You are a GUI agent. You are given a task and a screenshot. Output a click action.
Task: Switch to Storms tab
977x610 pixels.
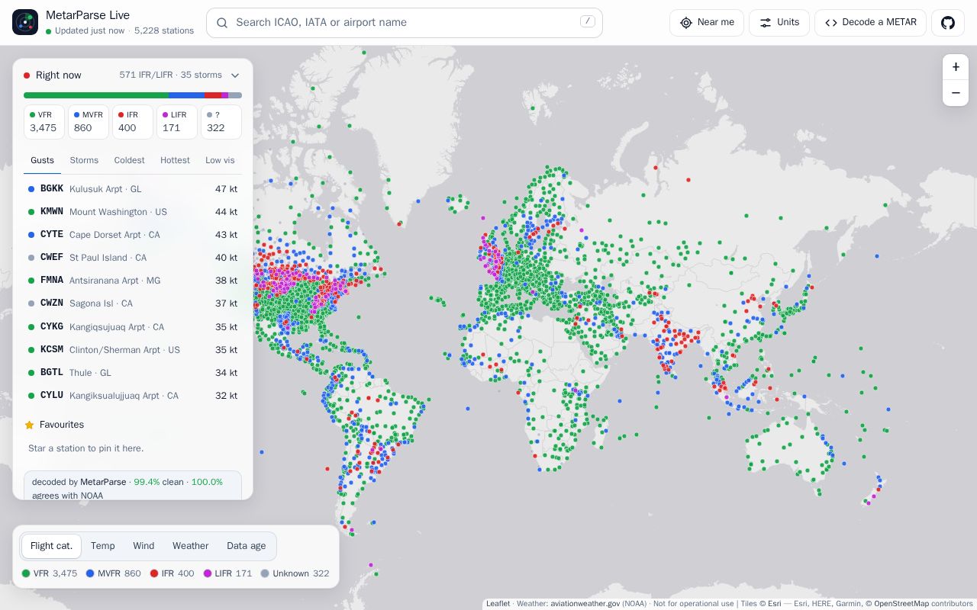(x=84, y=160)
